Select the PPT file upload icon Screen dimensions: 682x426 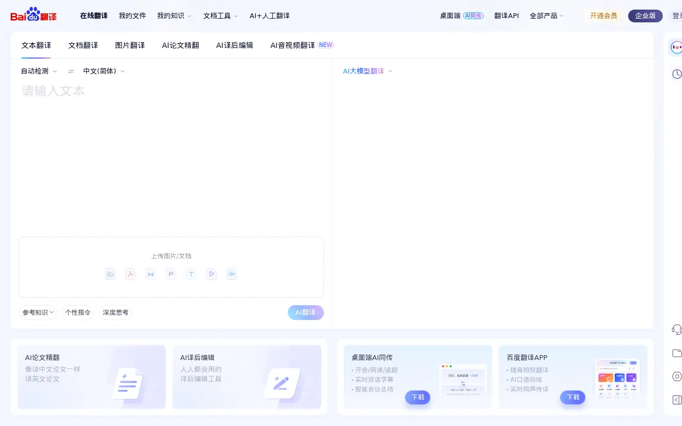(170, 274)
